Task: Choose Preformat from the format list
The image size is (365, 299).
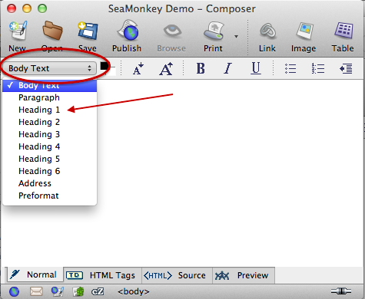Action: [x=49, y=195]
